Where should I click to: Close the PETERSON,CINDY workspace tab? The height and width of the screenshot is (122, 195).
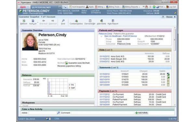tap(60, 7)
